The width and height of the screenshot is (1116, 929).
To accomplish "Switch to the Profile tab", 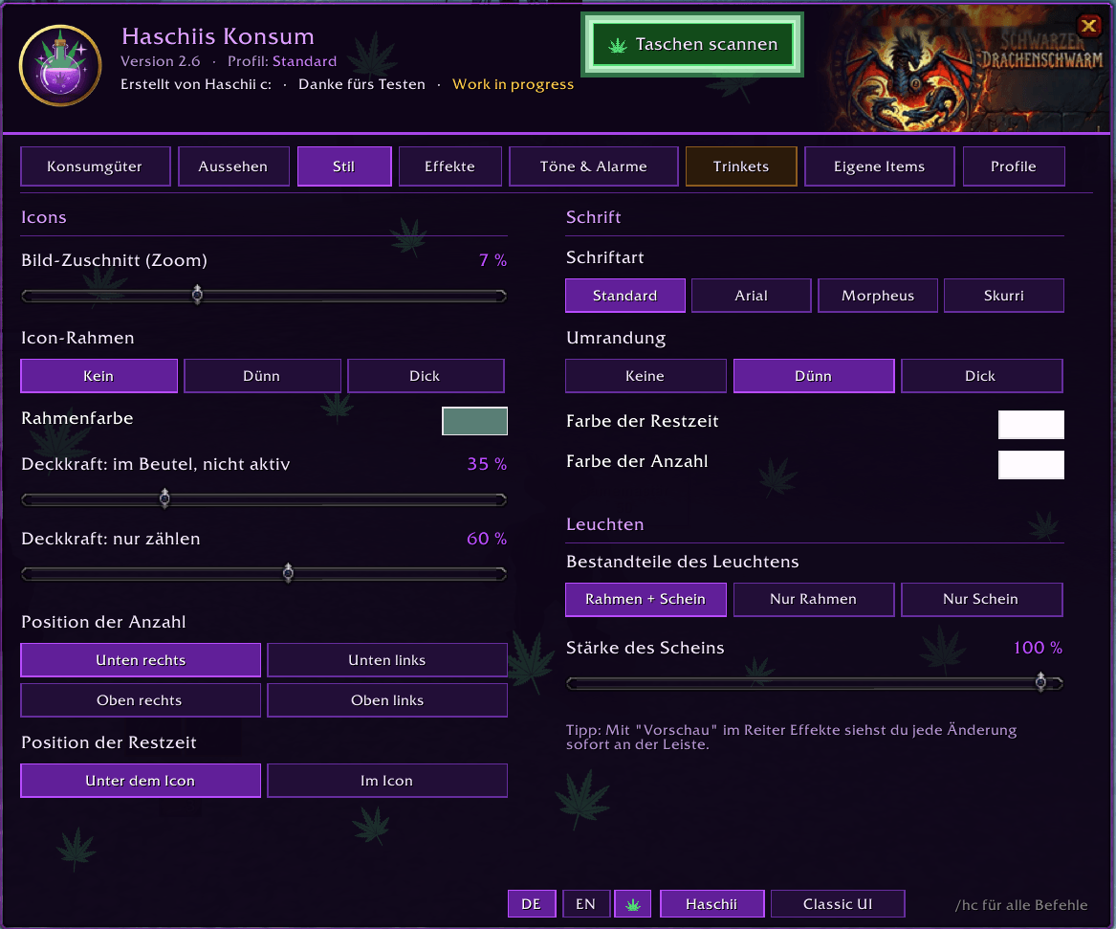I will click(x=1014, y=166).
